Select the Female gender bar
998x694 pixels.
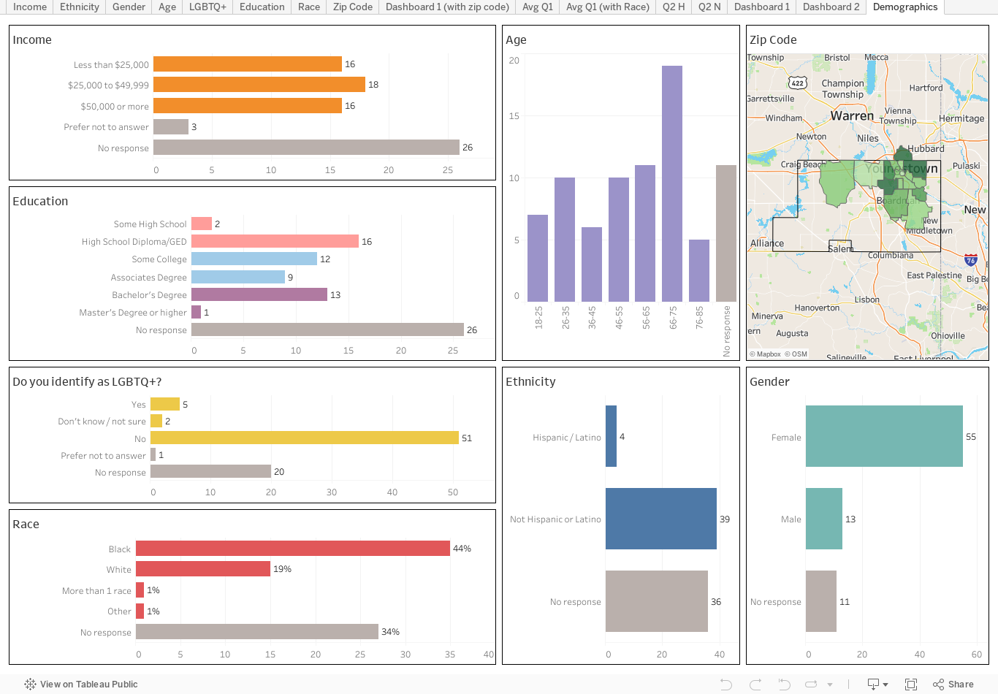(884, 436)
